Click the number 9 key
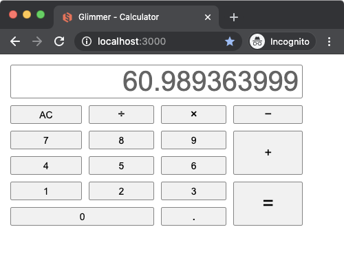This screenshot has height=258, width=344. 193,140
